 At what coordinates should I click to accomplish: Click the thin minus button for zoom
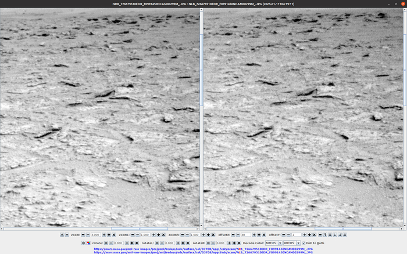[x=88, y=235]
